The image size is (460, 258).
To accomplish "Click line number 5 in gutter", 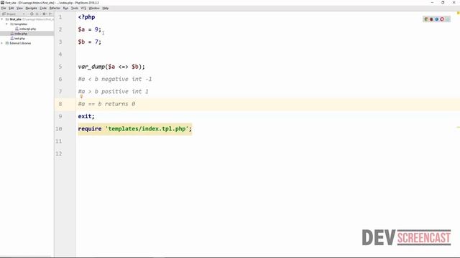I will [x=60, y=67].
